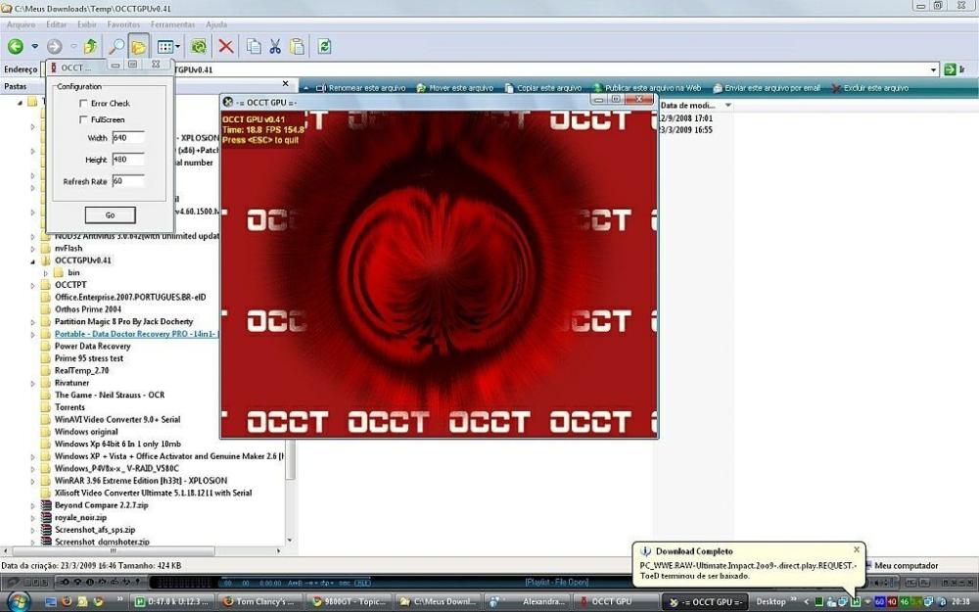Go up one folder level
This screenshot has width=979, height=612.
(x=91, y=46)
